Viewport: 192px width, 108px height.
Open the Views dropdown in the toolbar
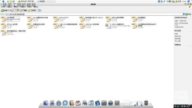click(x=40, y=11)
